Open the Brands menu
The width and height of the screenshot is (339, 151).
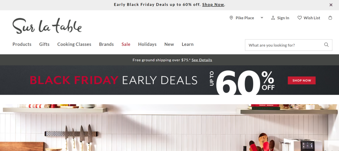point(106,44)
